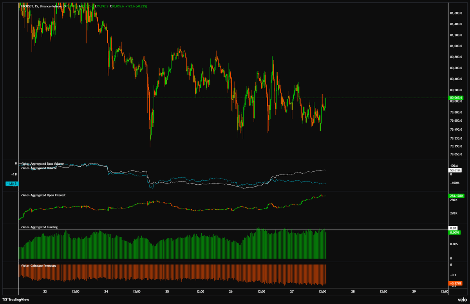Click the 0.005 funding axis label
Viewport: 470px width, 304px height.
point(454,244)
